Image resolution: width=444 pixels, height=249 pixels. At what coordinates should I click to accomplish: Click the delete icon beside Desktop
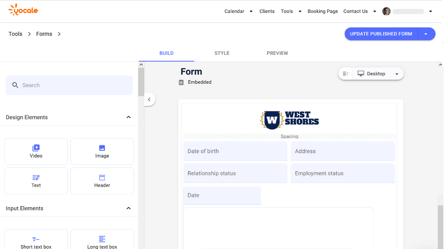(x=345, y=74)
